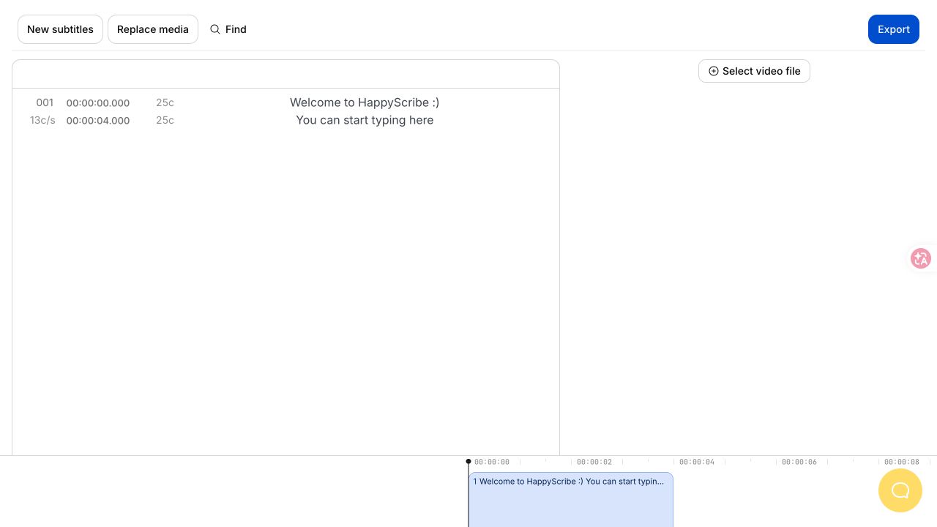Image resolution: width=937 pixels, height=527 pixels.
Task: Click the second line's 25c character count
Action: tap(165, 120)
